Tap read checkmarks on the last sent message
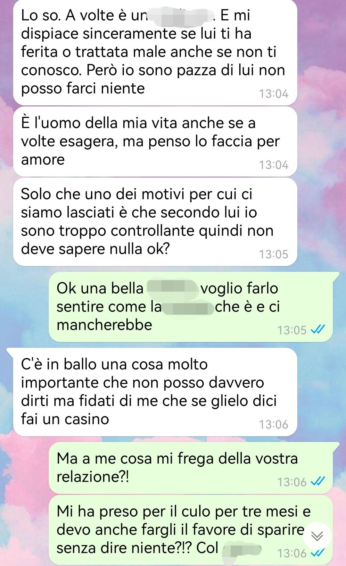 pos(318,553)
